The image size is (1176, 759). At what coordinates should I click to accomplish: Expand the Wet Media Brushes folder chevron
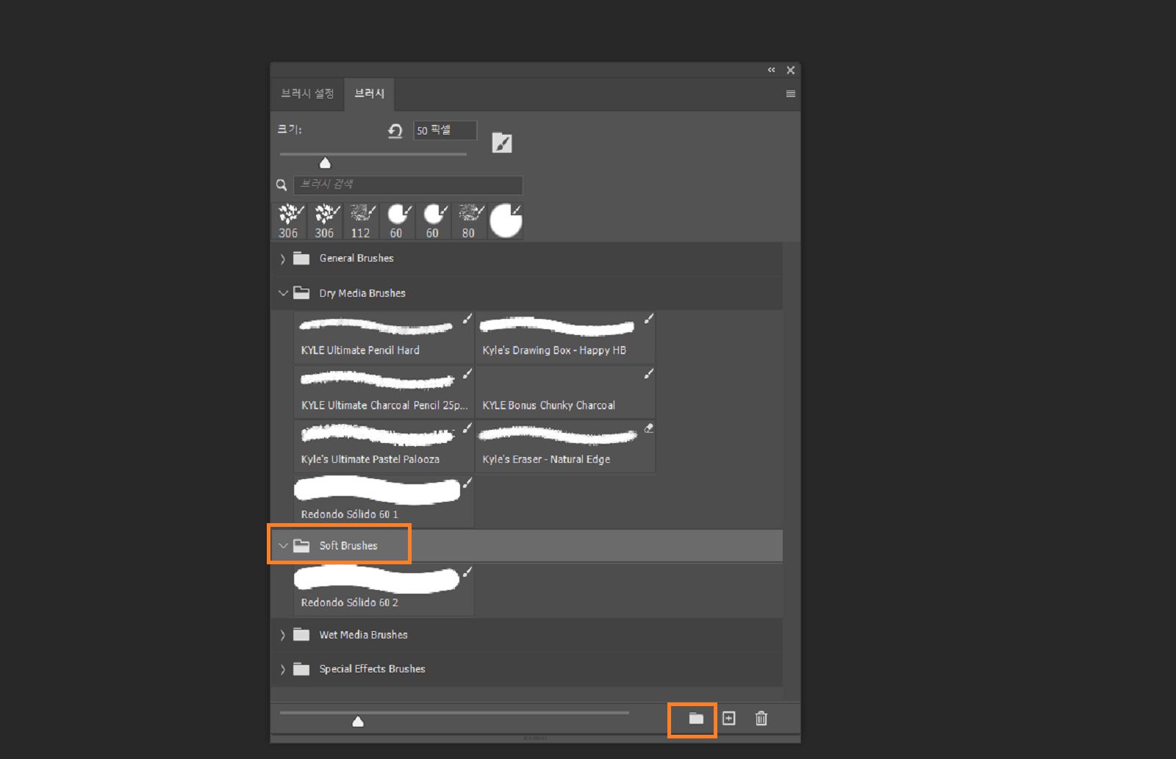click(x=283, y=635)
